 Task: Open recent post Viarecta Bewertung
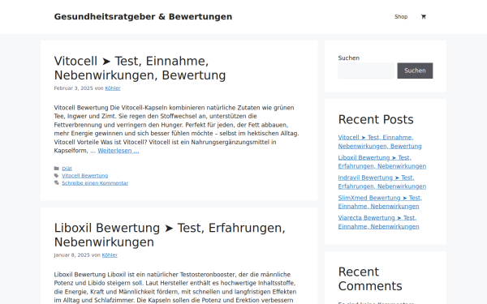(x=378, y=222)
